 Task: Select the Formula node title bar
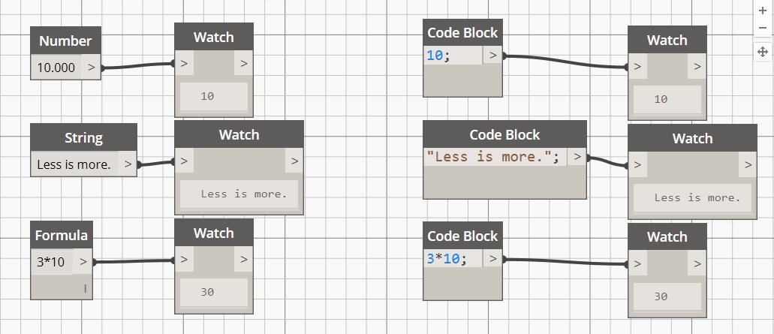(x=62, y=235)
